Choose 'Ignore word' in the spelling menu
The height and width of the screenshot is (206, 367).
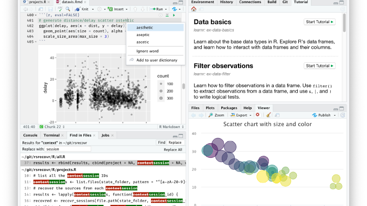(155, 51)
